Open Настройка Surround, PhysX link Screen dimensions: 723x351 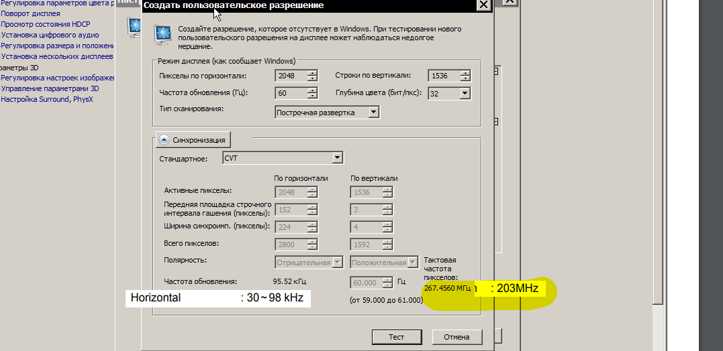(x=47, y=99)
